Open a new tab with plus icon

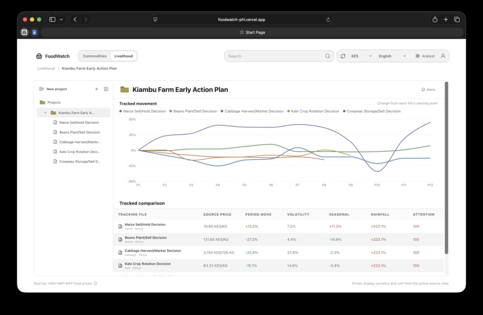pyautogui.click(x=446, y=19)
